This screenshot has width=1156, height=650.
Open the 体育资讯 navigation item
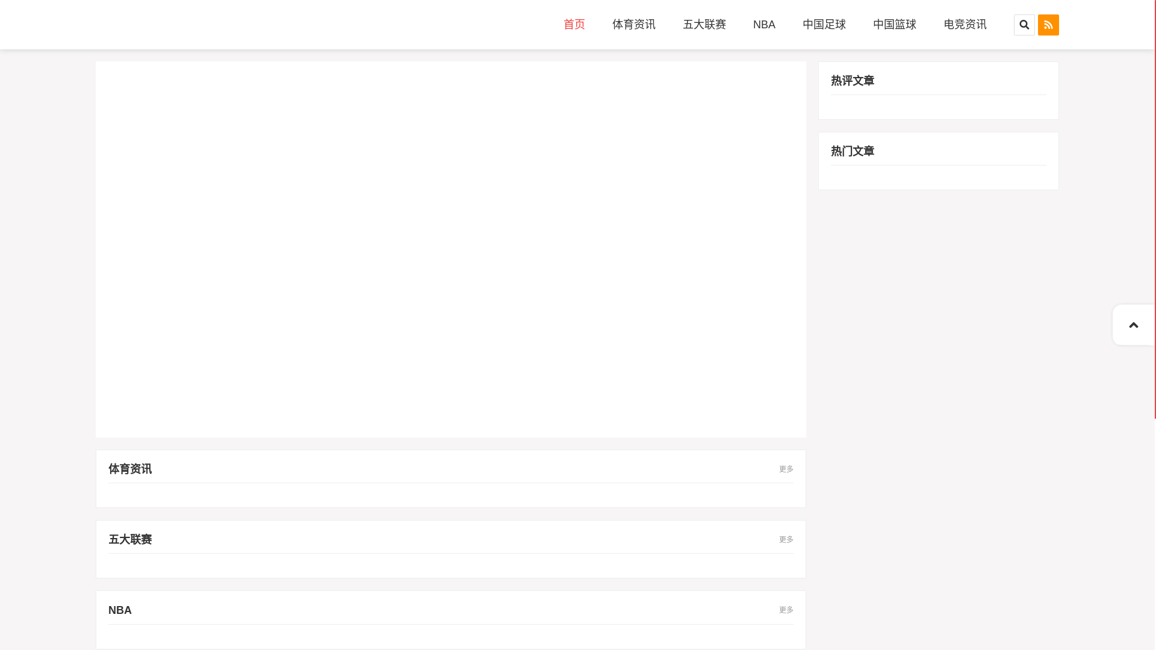(633, 25)
